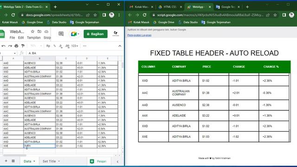297x167 pixels.
Task: Select column C header
Action: click(x=66, y=58)
